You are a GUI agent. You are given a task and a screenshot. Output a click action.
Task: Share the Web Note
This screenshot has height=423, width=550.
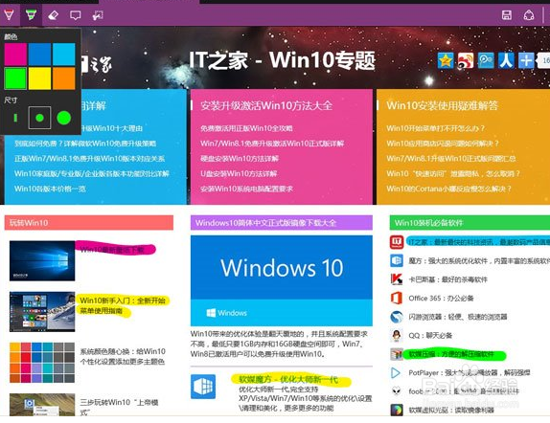click(529, 15)
